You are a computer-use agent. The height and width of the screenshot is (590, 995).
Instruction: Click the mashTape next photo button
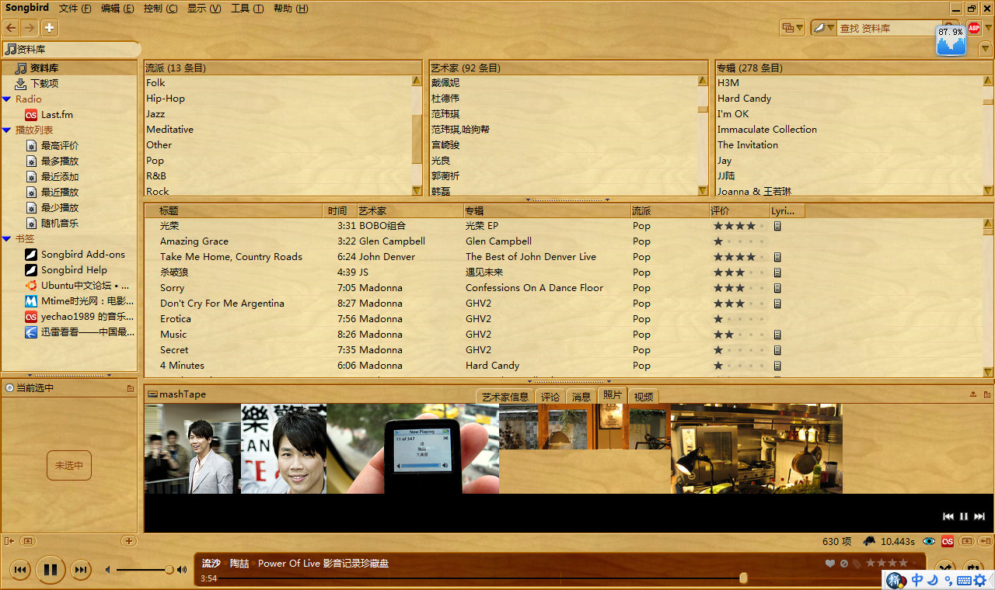tap(979, 516)
